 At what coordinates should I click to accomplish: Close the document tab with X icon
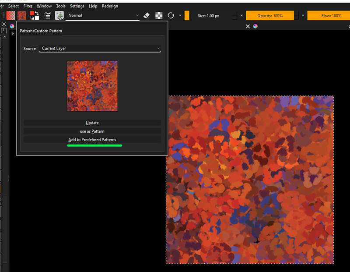click(x=248, y=26)
